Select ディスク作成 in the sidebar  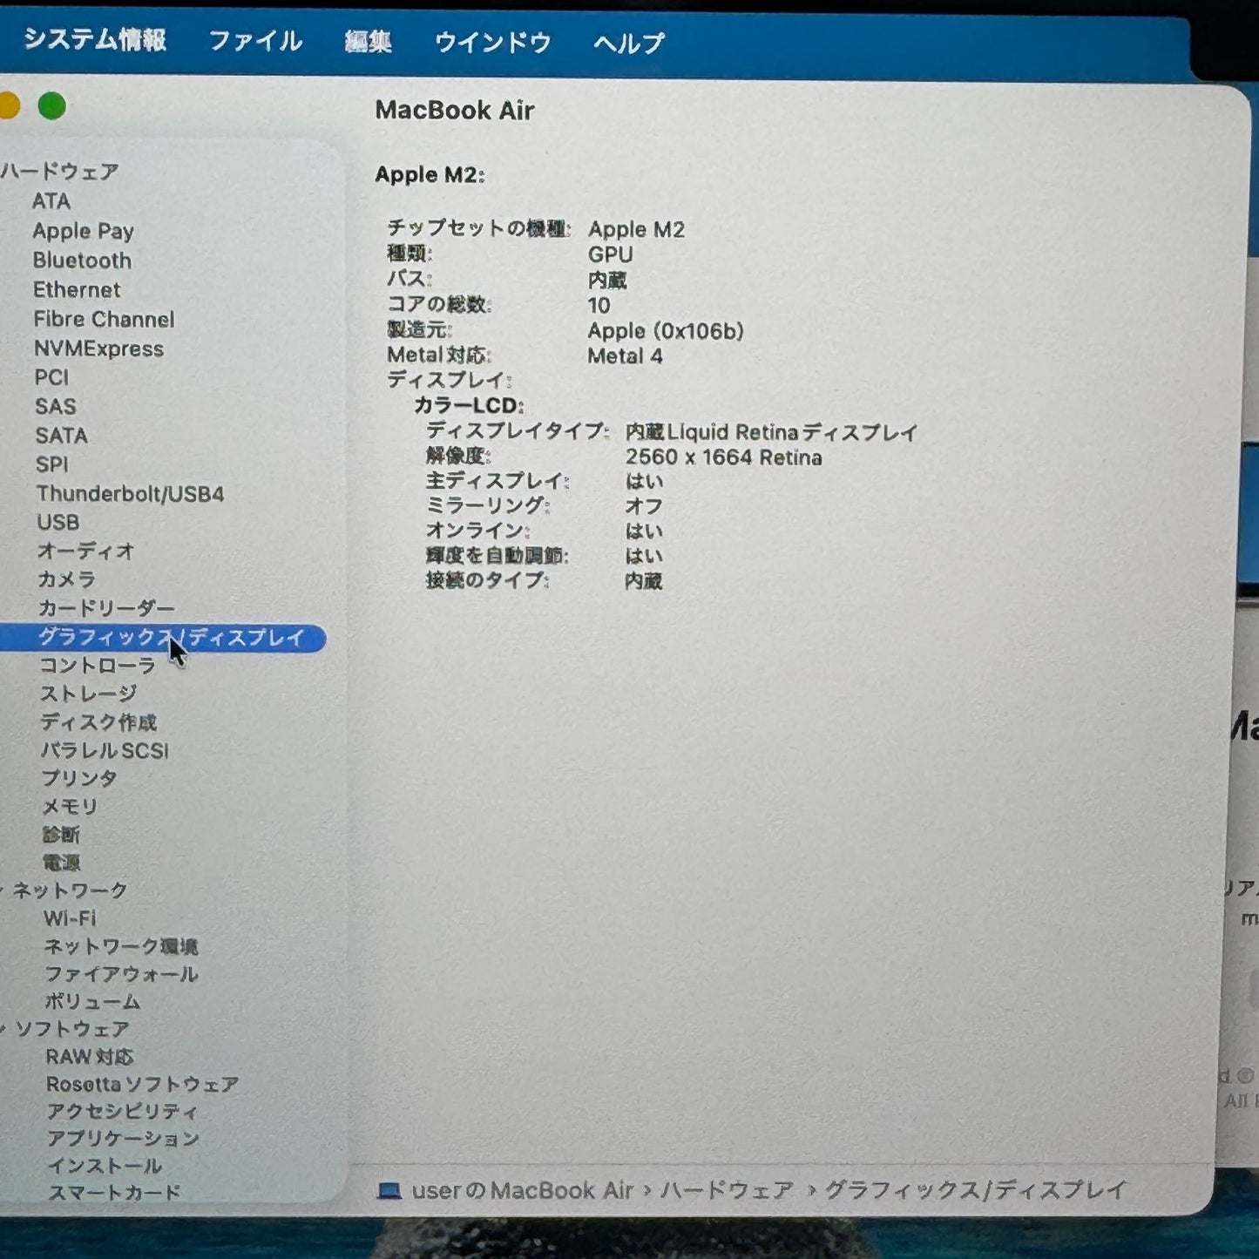[x=98, y=722]
